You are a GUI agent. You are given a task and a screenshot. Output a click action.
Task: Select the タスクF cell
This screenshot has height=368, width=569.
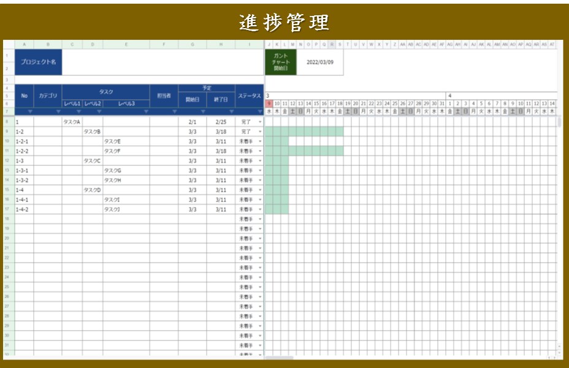click(126, 151)
